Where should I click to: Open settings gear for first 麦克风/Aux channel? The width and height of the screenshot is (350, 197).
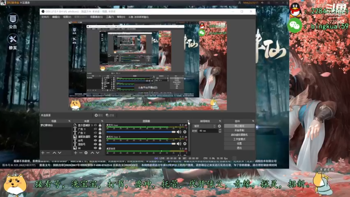coord(185,132)
